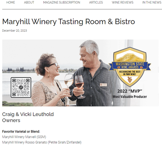Click the woman's eyeglasses in the photo
The width and height of the screenshot is (162, 151).
point(53,65)
